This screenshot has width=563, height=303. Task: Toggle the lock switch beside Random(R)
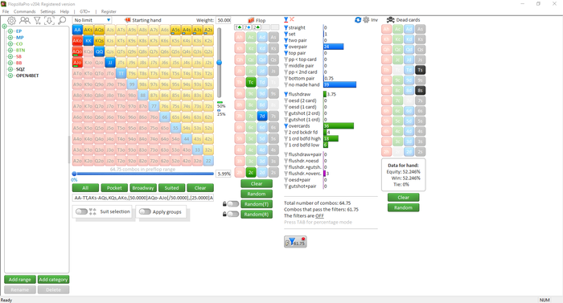click(x=233, y=215)
